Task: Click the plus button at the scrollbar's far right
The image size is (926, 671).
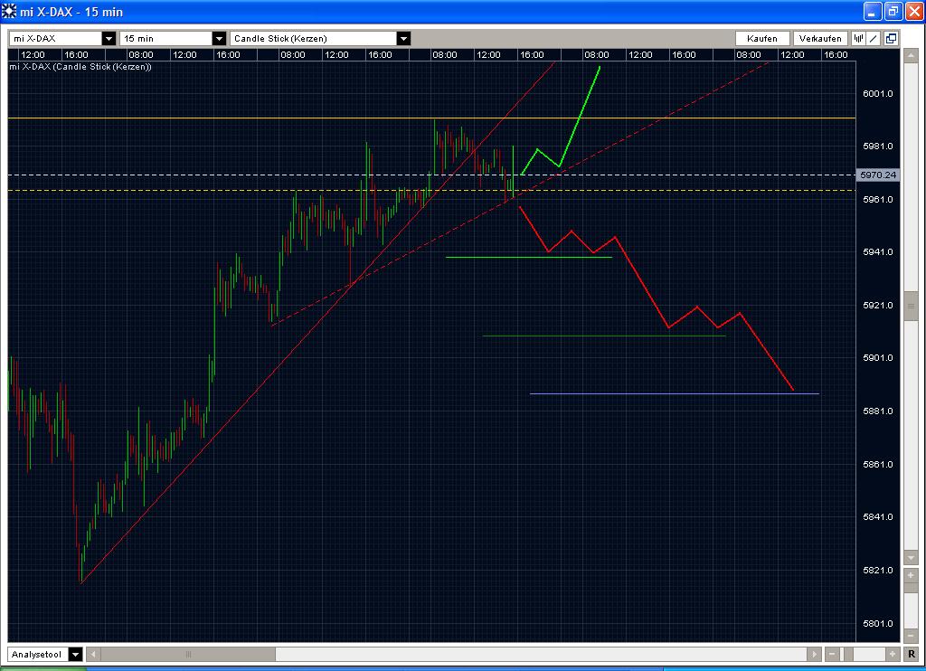Action: 893,654
